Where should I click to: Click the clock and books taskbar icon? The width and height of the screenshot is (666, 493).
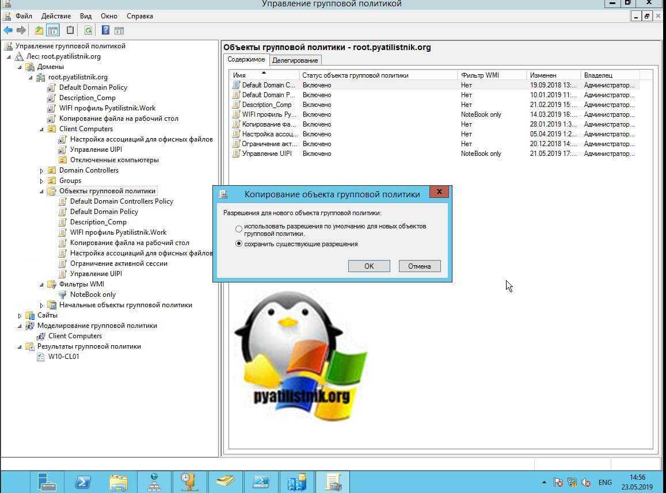pos(189,481)
